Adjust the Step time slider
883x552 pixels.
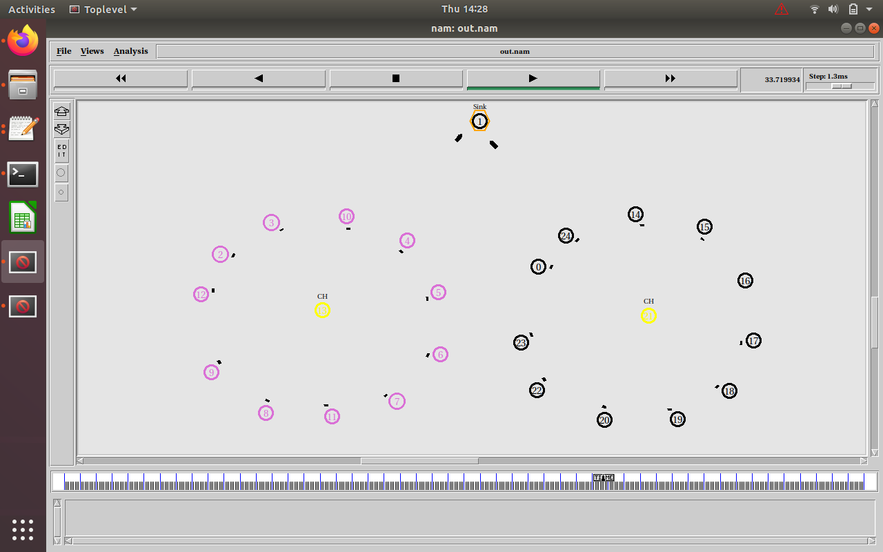click(841, 86)
